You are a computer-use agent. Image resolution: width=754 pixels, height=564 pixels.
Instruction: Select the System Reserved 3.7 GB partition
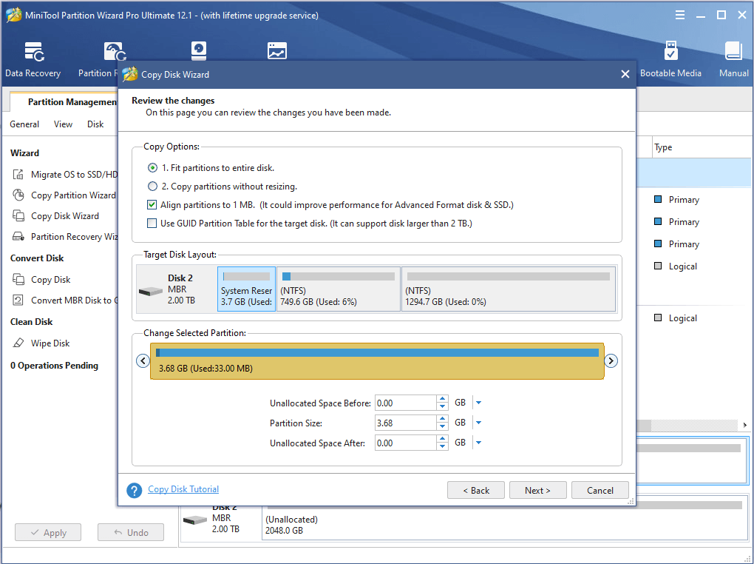(246, 289)
